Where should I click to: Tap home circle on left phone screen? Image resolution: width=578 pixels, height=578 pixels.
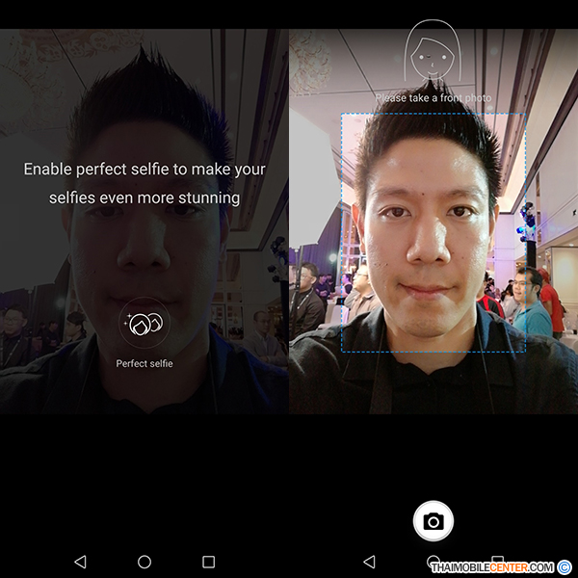[144, 561]
